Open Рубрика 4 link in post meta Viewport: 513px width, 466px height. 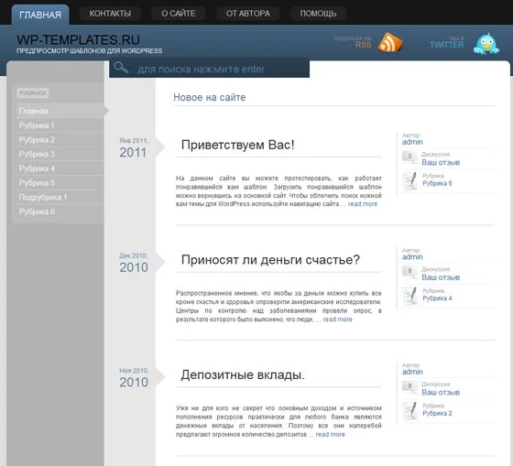(x=437, y=298)
